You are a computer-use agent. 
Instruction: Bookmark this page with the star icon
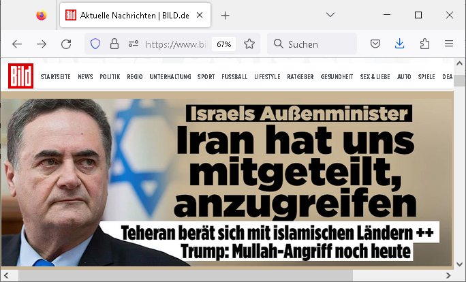249,44
